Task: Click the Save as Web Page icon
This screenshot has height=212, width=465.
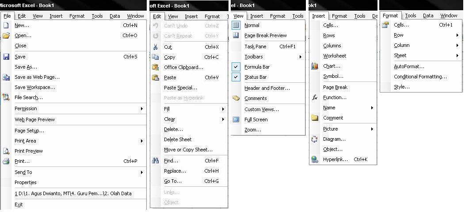Action: [6, 77]
